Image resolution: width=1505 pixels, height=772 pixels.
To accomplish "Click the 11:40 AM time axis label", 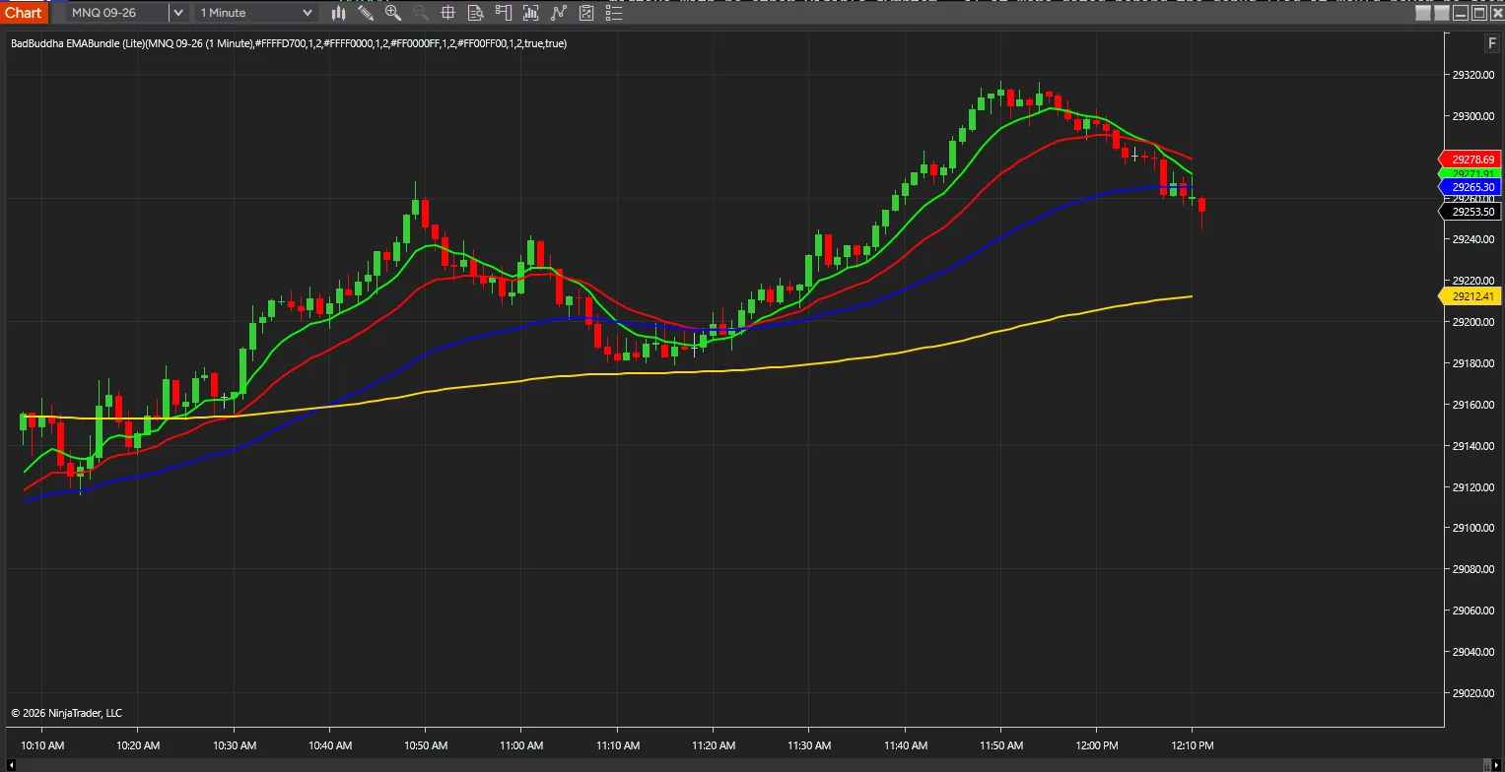I will point(906,745).
